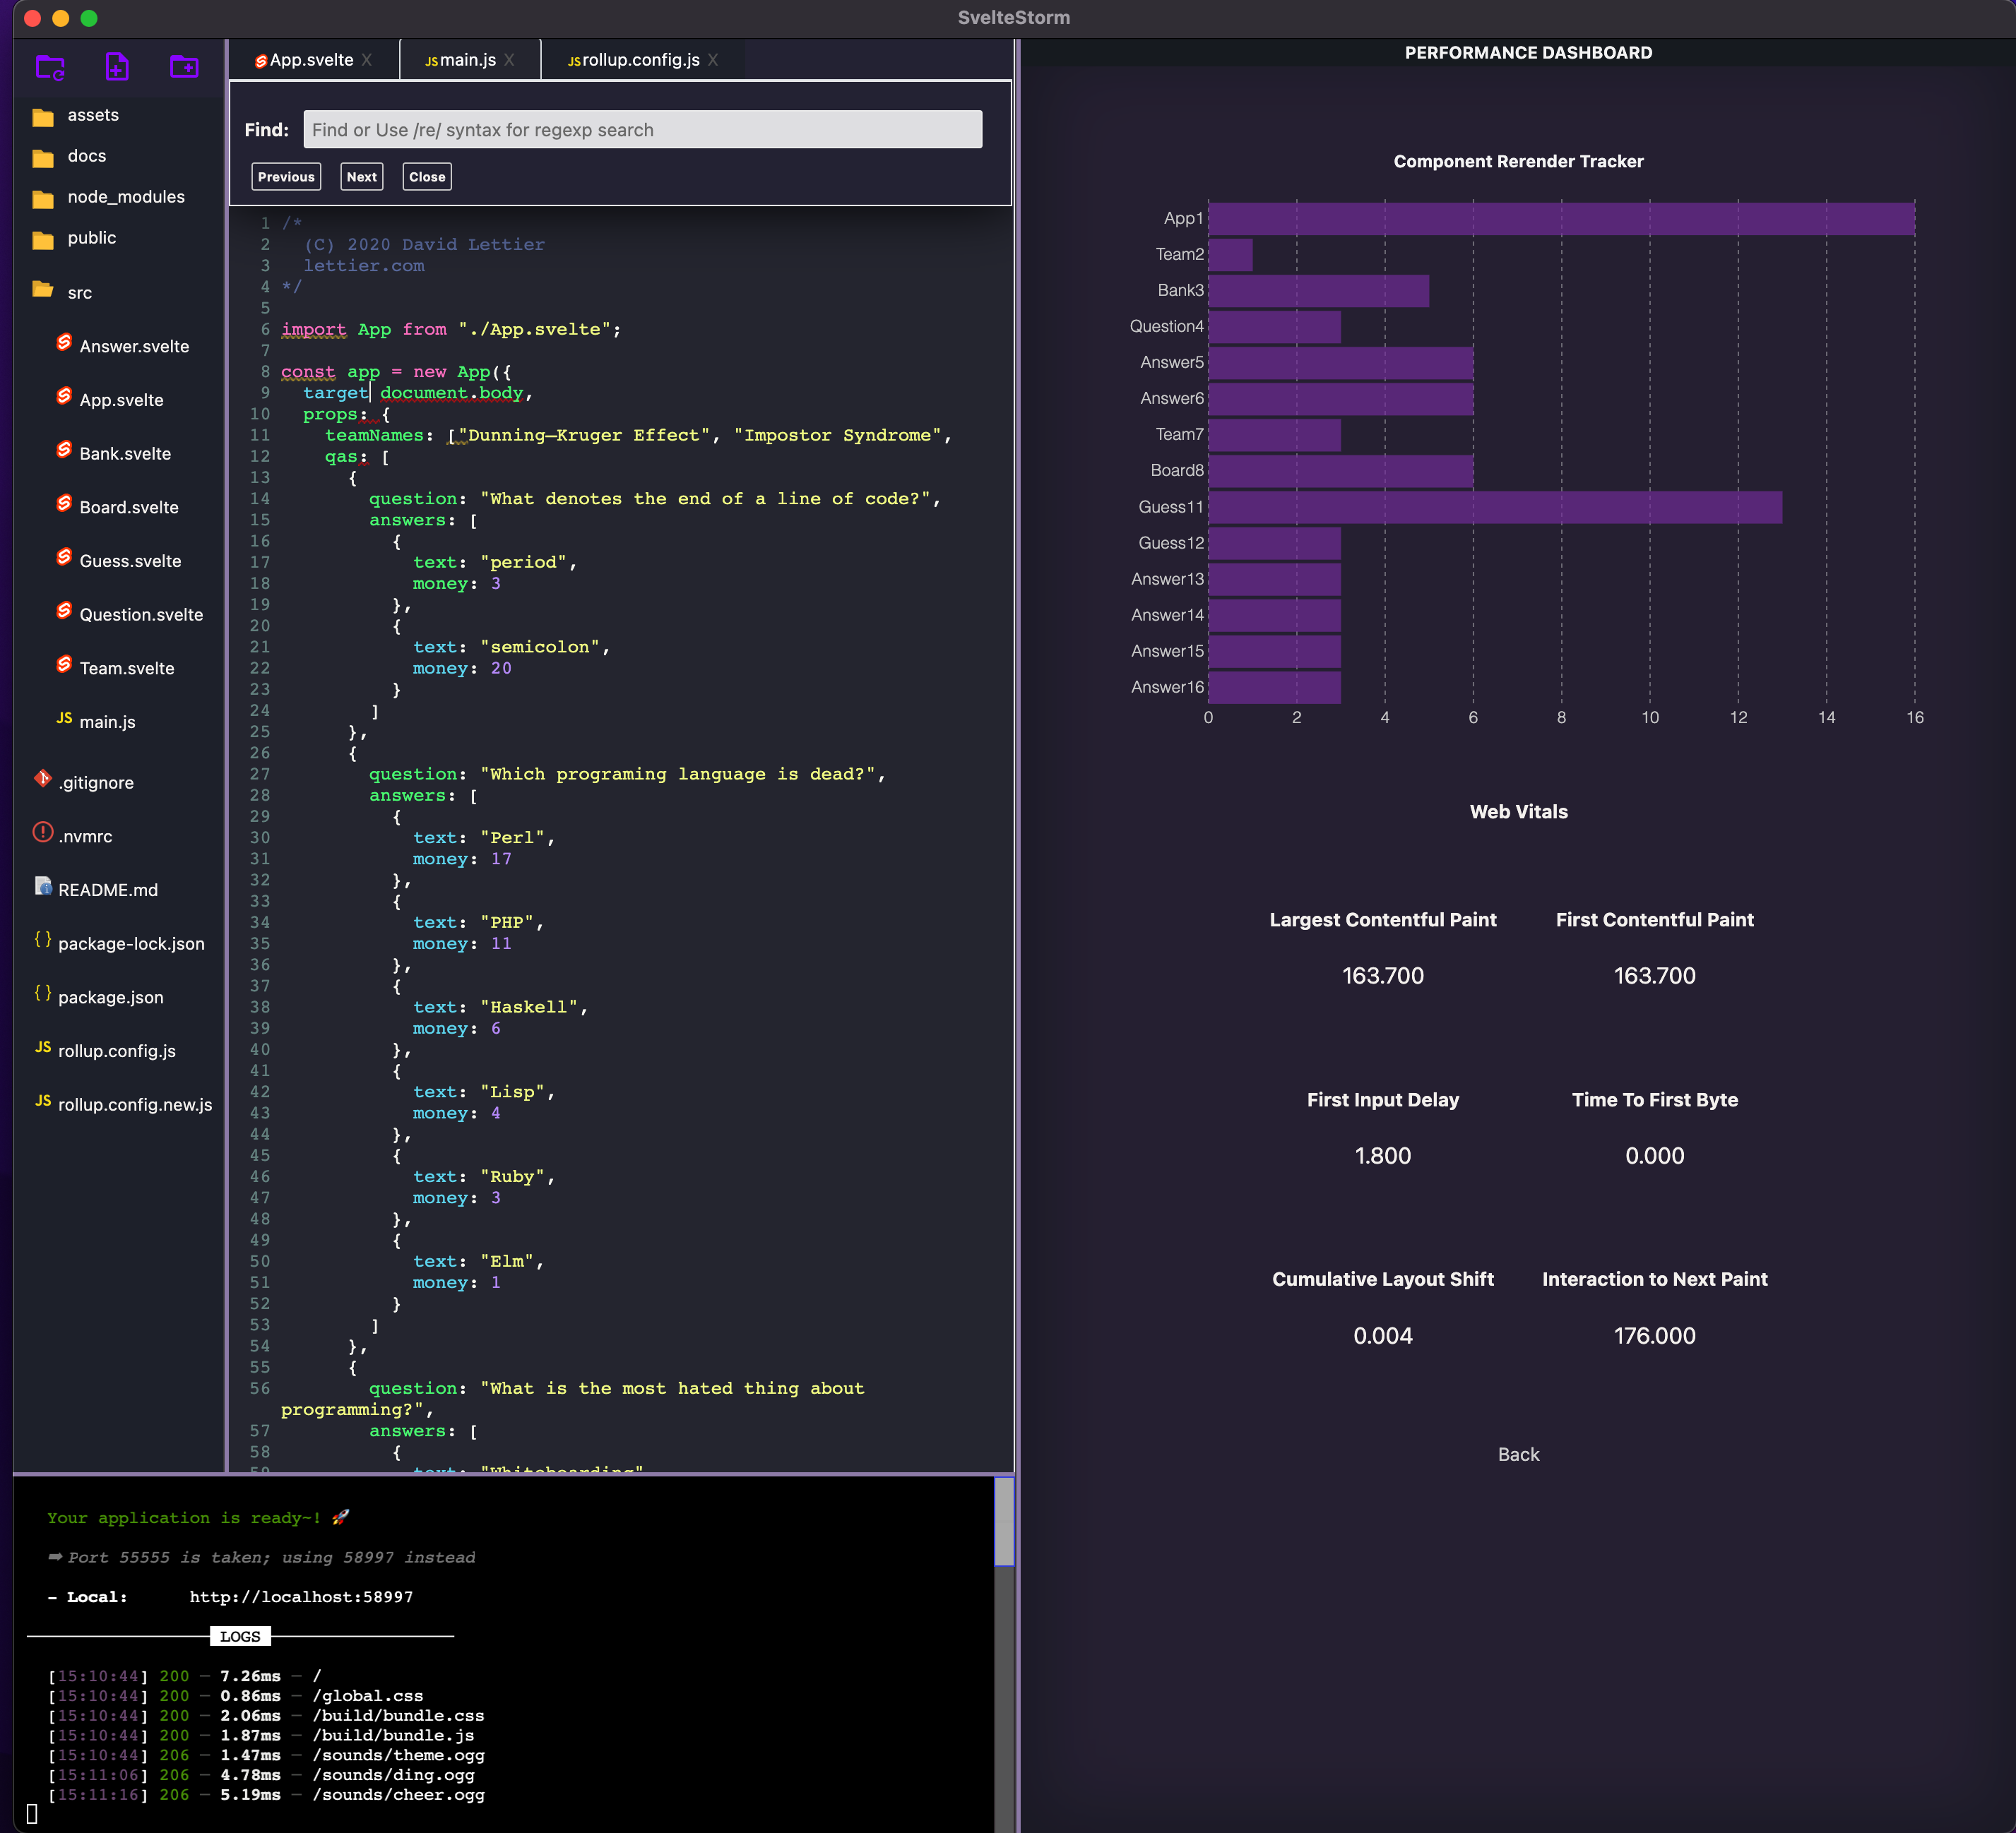Click Back on the performance dashboard
The height and width of the screenshot is (1833, 2016).
coord(1517,1455)
